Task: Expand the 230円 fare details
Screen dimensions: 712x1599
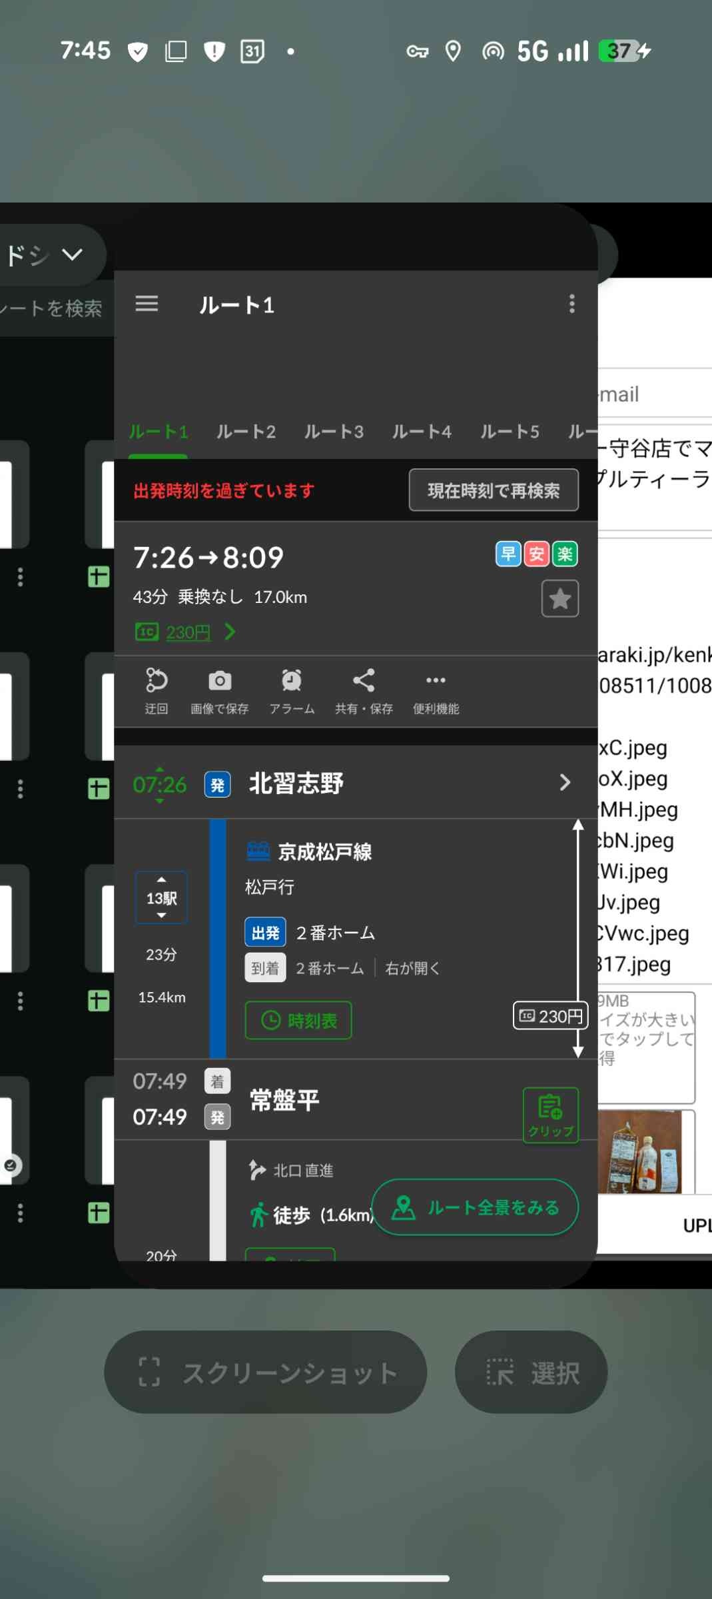Action: pos(186,632)
